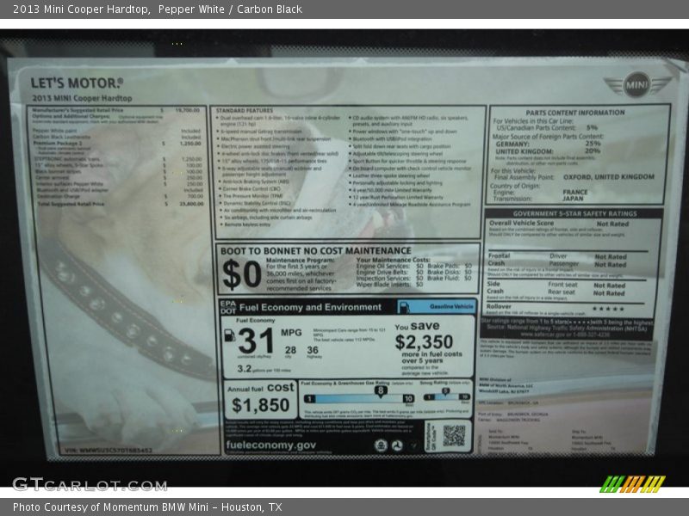The image size is (689, 516).
Task: Click "BOOT TO BONNET NO COST MAINTENANCE" heading
Action: (316, 251)
